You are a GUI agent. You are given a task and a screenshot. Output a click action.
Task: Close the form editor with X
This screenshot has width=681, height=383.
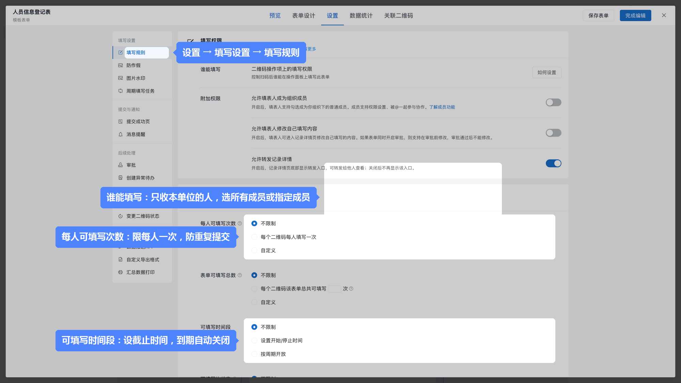click(x=664, y=15)
